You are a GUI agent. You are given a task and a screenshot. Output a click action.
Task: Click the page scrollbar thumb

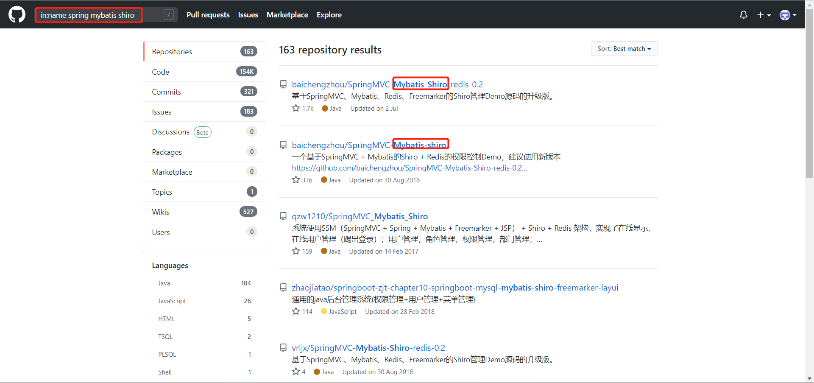tap(809, 93)
